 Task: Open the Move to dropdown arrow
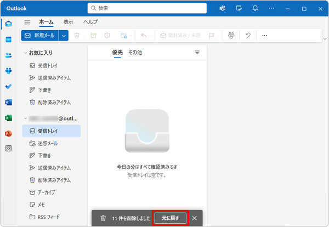click(x=131, y=36)
